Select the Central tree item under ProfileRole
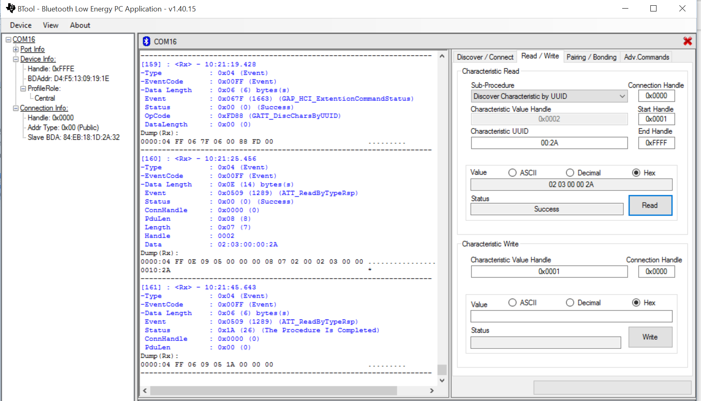Screen dimensions: 701x401 45,98
